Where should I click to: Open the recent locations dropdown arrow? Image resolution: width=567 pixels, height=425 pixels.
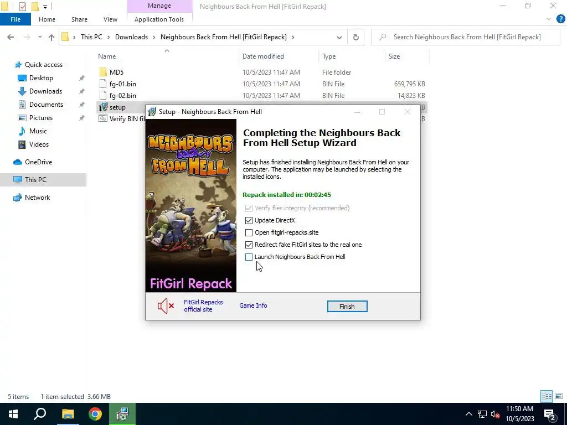point(40,37)
